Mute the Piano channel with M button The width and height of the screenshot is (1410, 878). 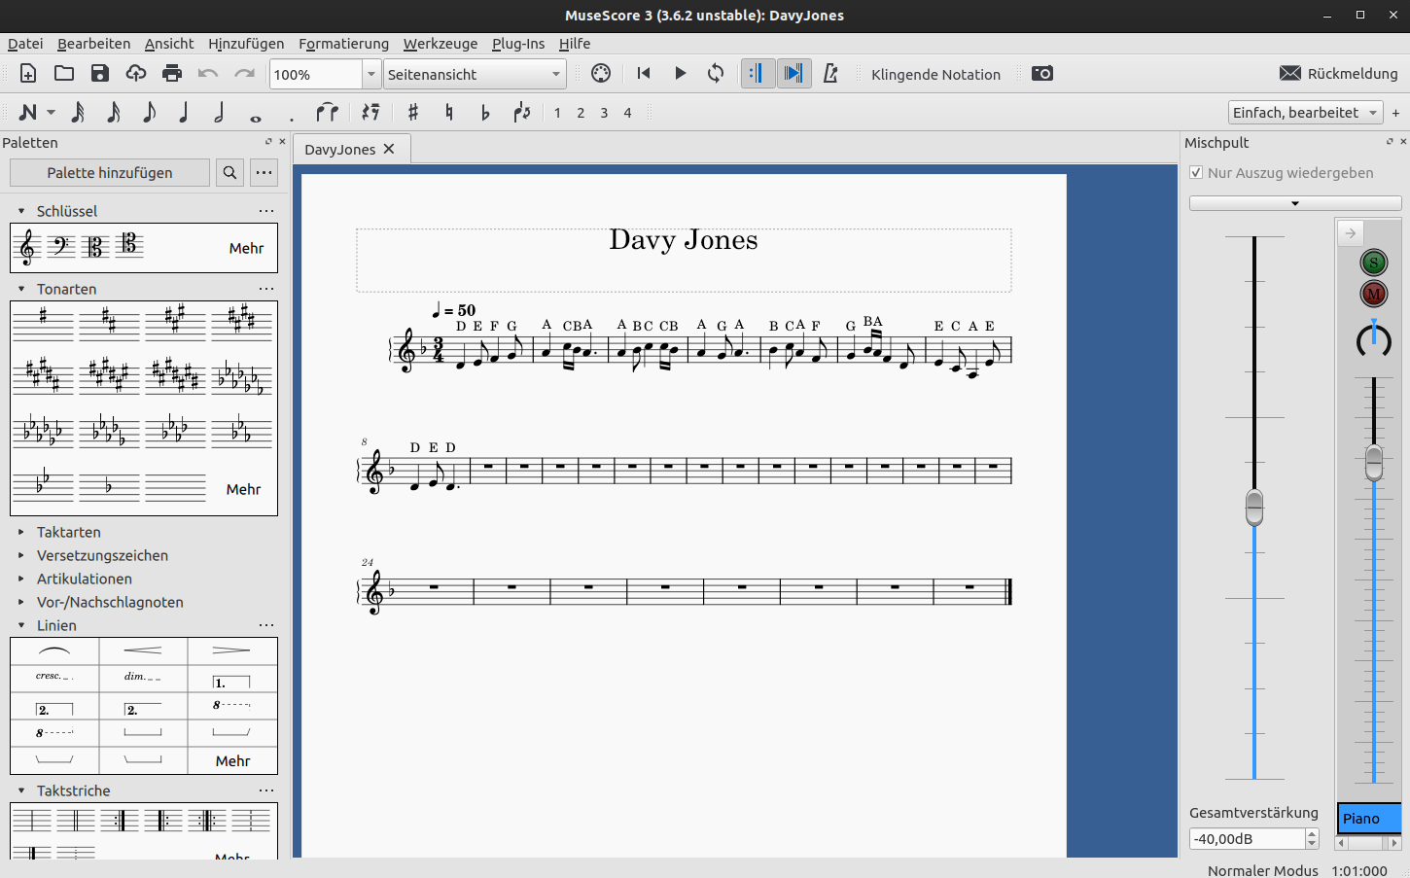1373,293
